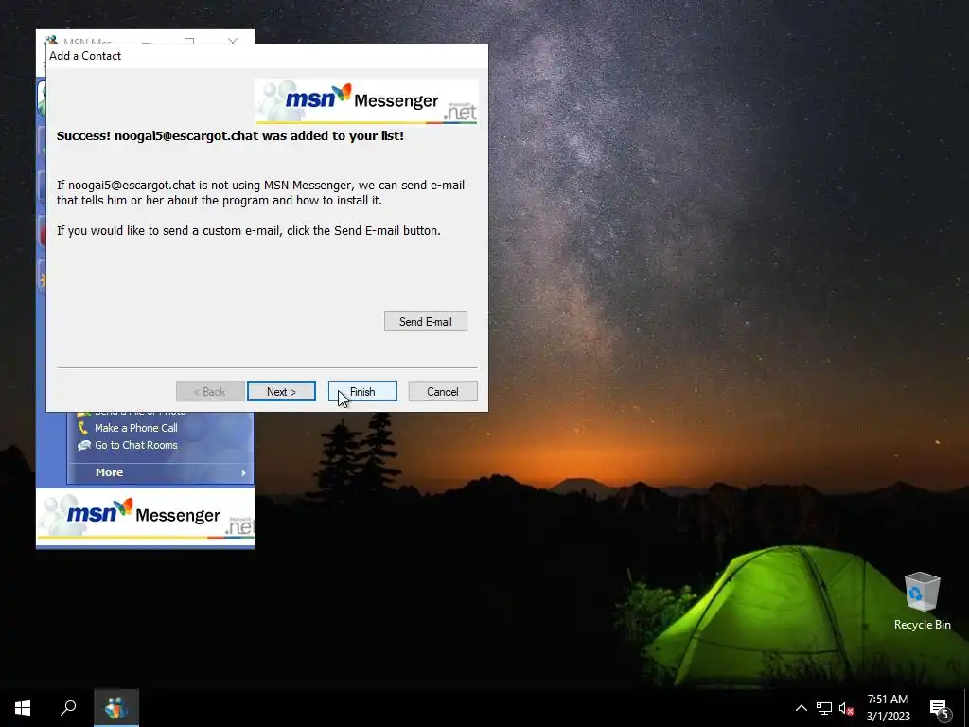Click the Success! noogai5@escargot.chat message text
Viewport: 969px width, 727px height.
(230, 136)
